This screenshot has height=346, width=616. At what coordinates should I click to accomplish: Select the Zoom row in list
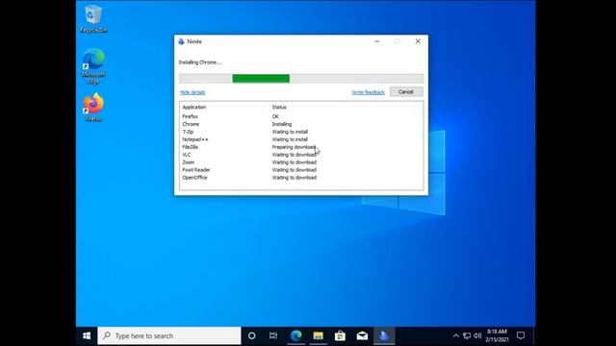coord(301,162)
